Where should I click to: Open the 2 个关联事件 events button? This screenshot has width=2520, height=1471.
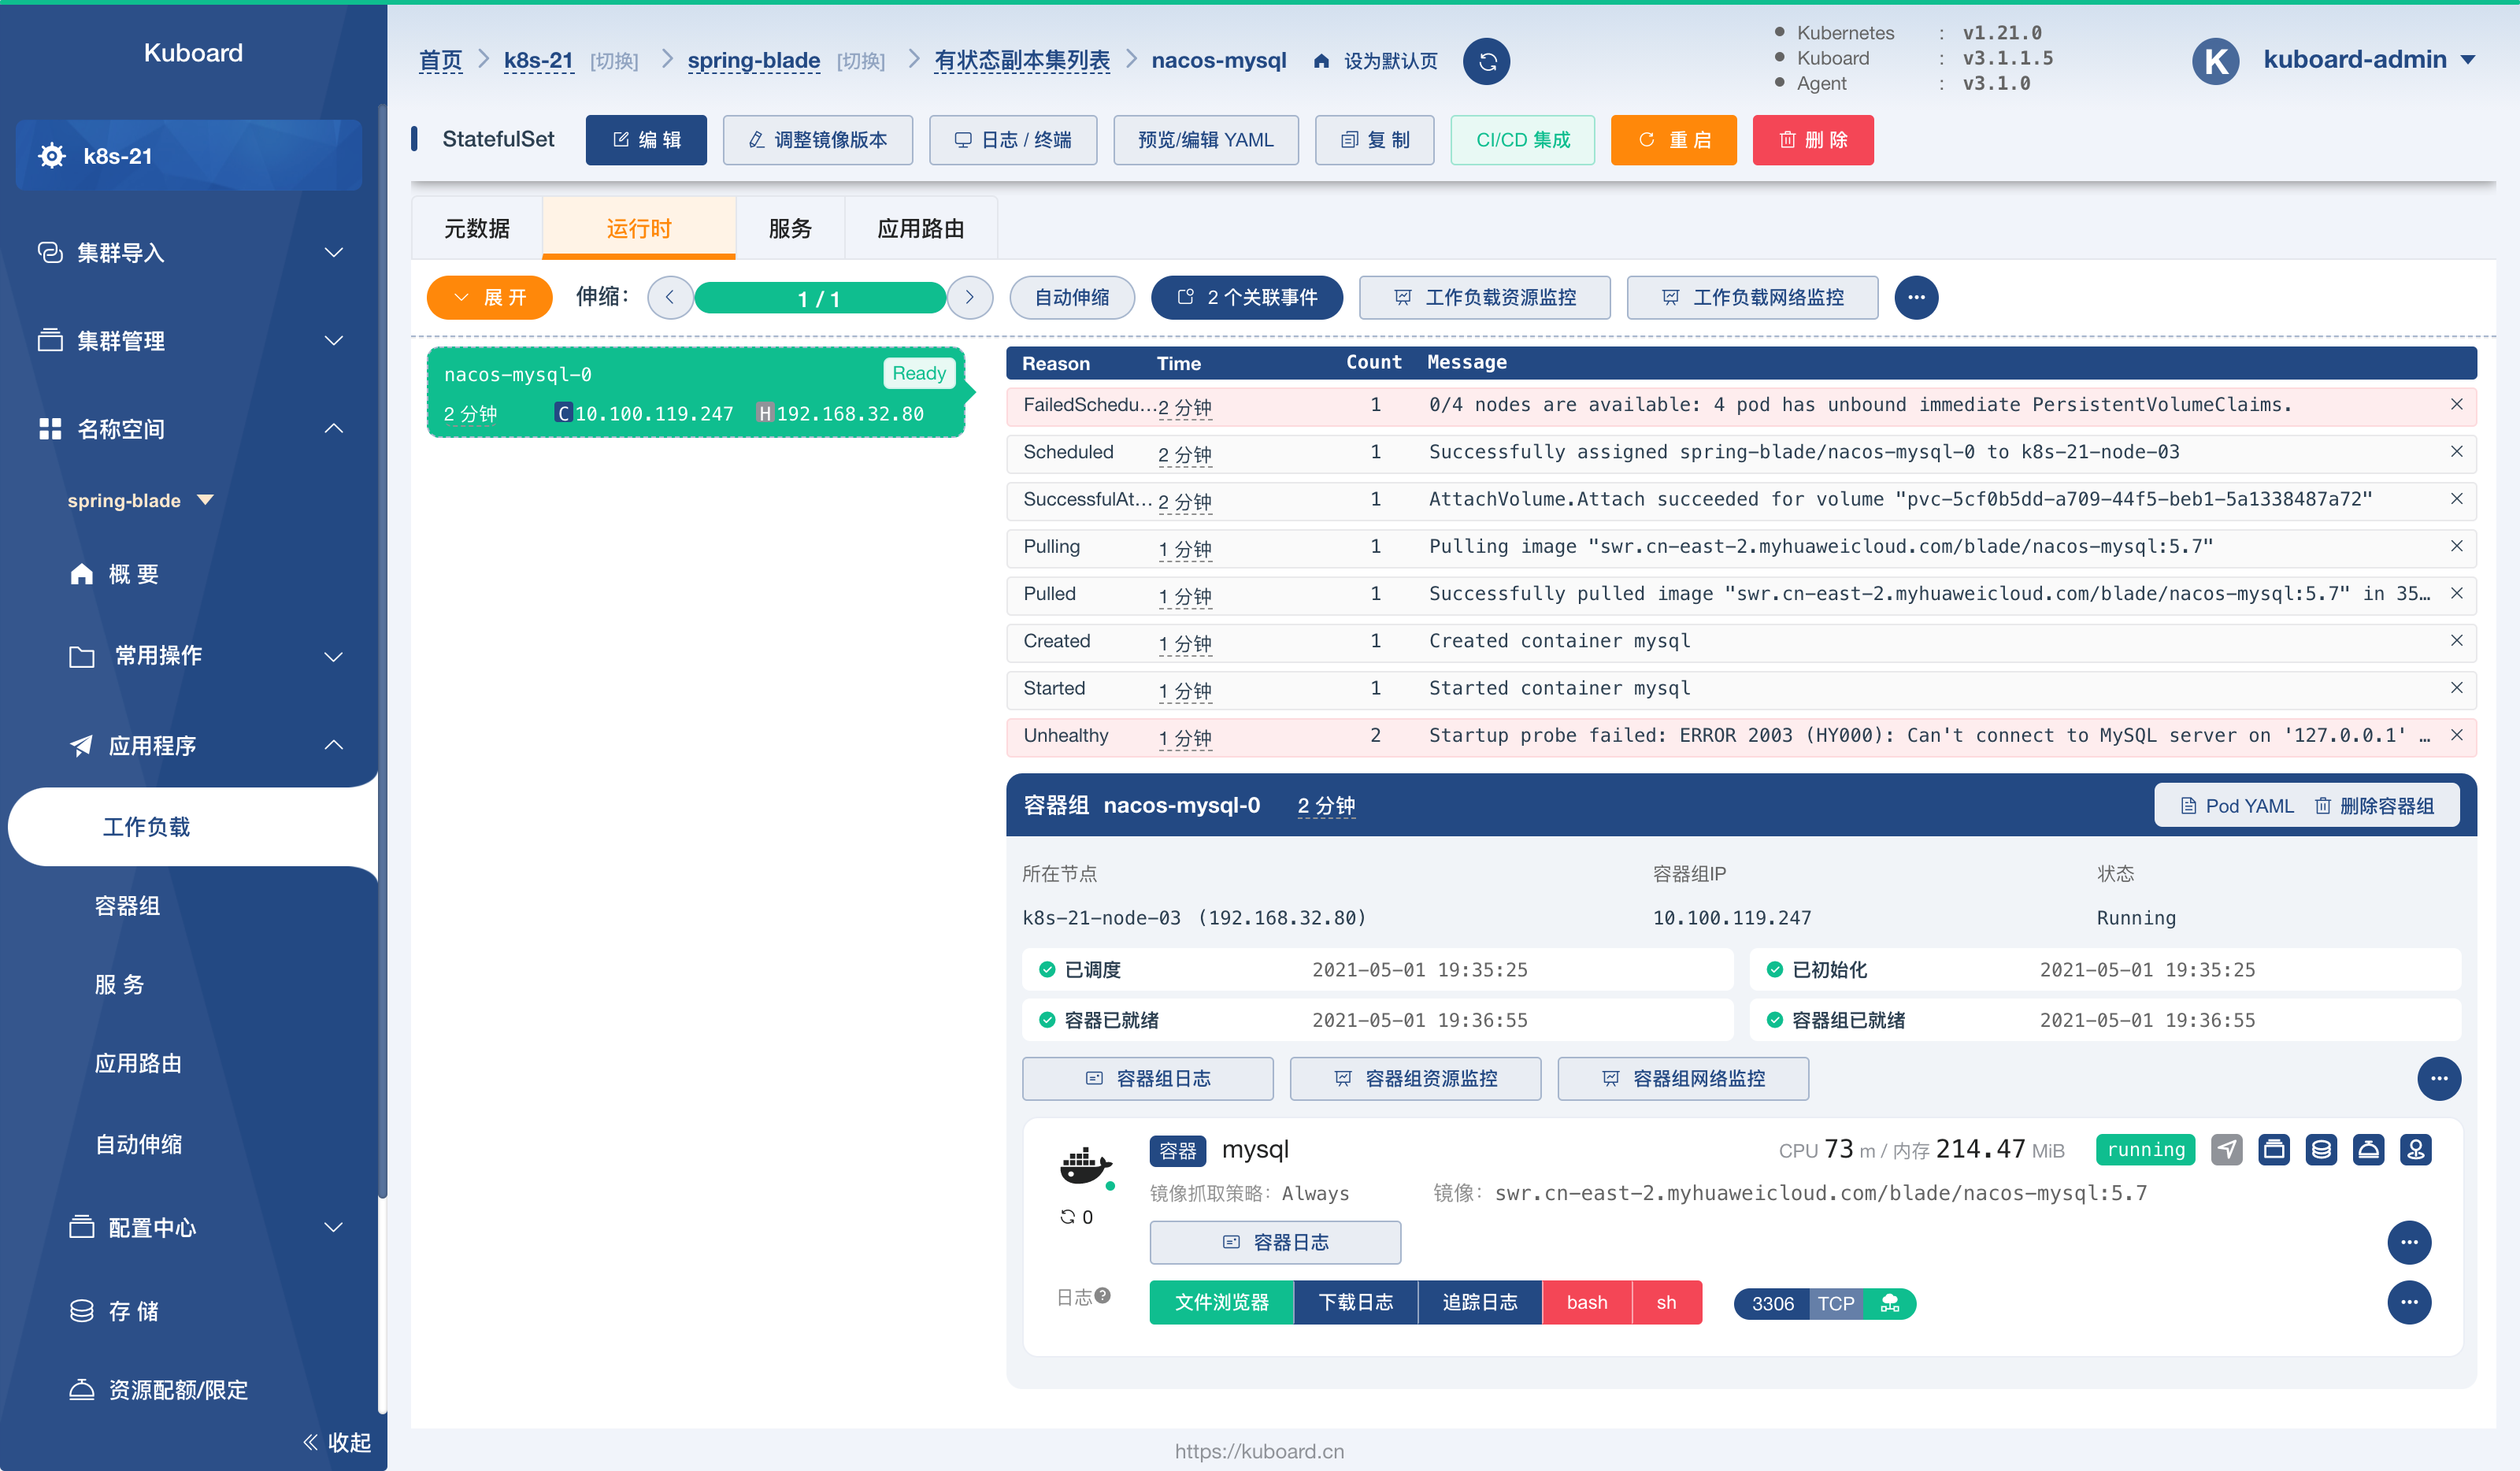(1246, 297)
